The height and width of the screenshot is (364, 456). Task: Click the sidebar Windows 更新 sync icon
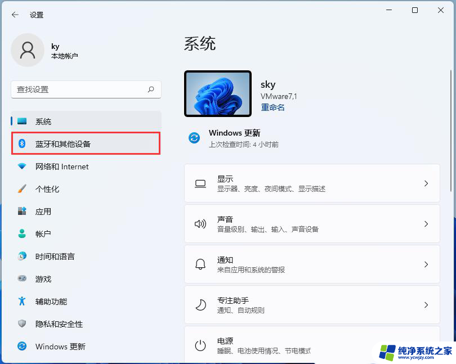[x=22, y=346]
